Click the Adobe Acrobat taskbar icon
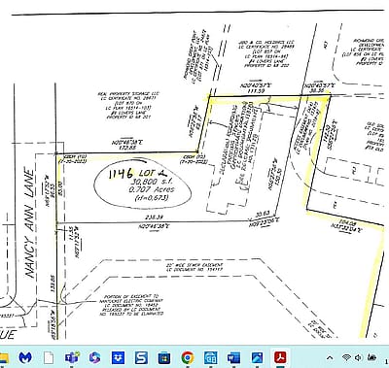 point(280,357)
